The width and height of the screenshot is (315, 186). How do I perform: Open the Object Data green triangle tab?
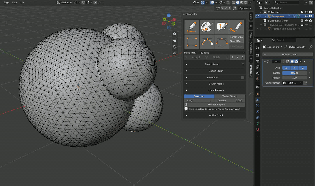click(x=258, y=123)
